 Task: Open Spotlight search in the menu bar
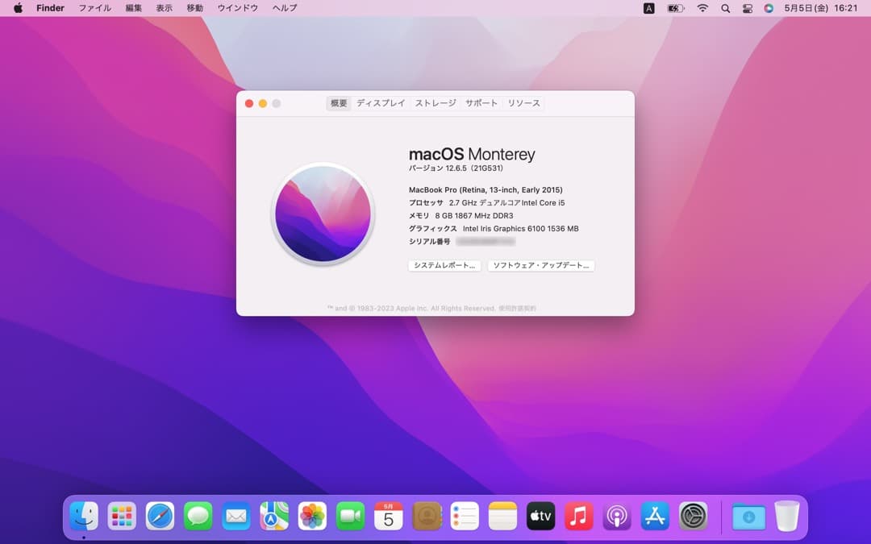pyautogui.click(x=725, y=8)
